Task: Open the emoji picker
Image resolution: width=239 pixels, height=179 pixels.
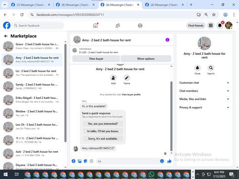Action: (x=162, y=161)
